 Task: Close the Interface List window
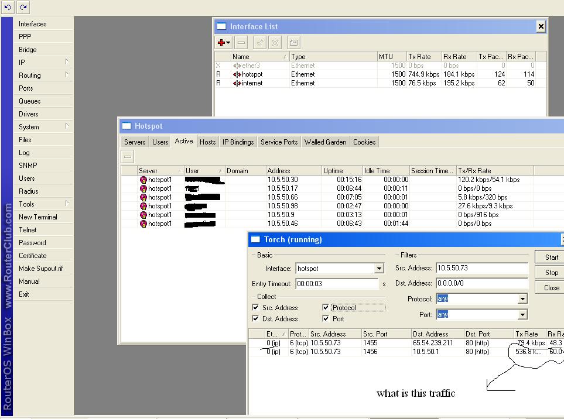pyautogui.click(x=541, y=26)
